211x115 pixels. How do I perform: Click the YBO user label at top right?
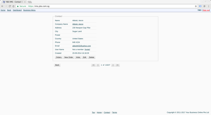tap(200, 10)
